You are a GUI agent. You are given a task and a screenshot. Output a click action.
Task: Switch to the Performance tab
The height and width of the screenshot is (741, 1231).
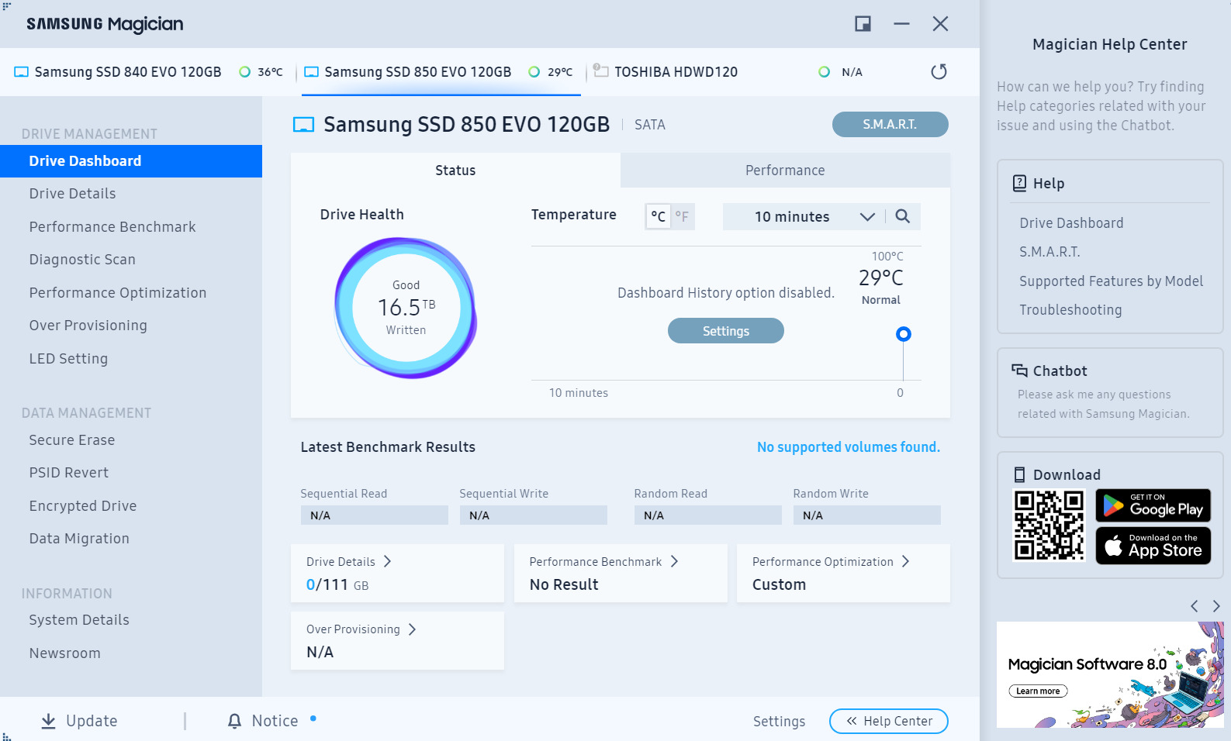tap(785, 171)
